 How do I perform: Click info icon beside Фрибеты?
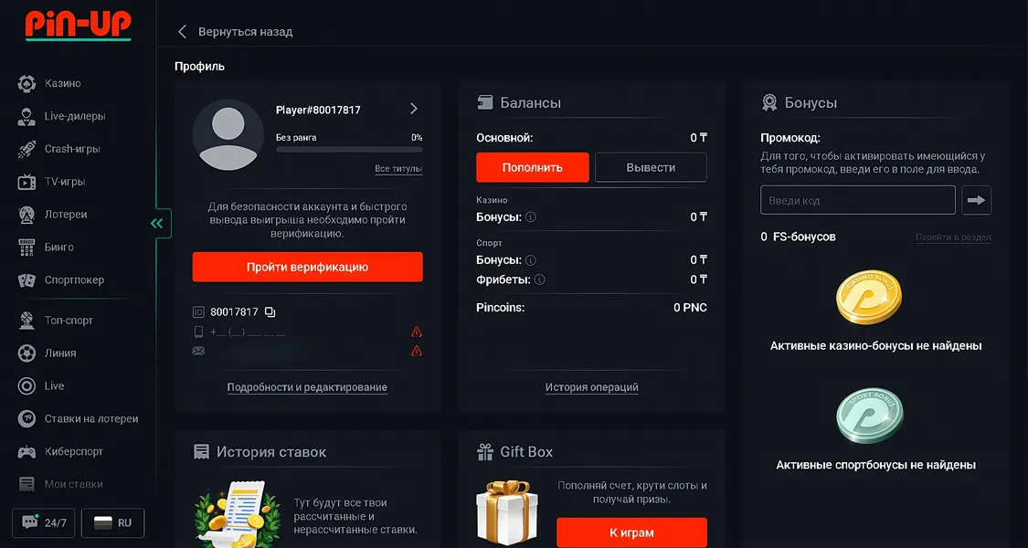click(539, 279)
